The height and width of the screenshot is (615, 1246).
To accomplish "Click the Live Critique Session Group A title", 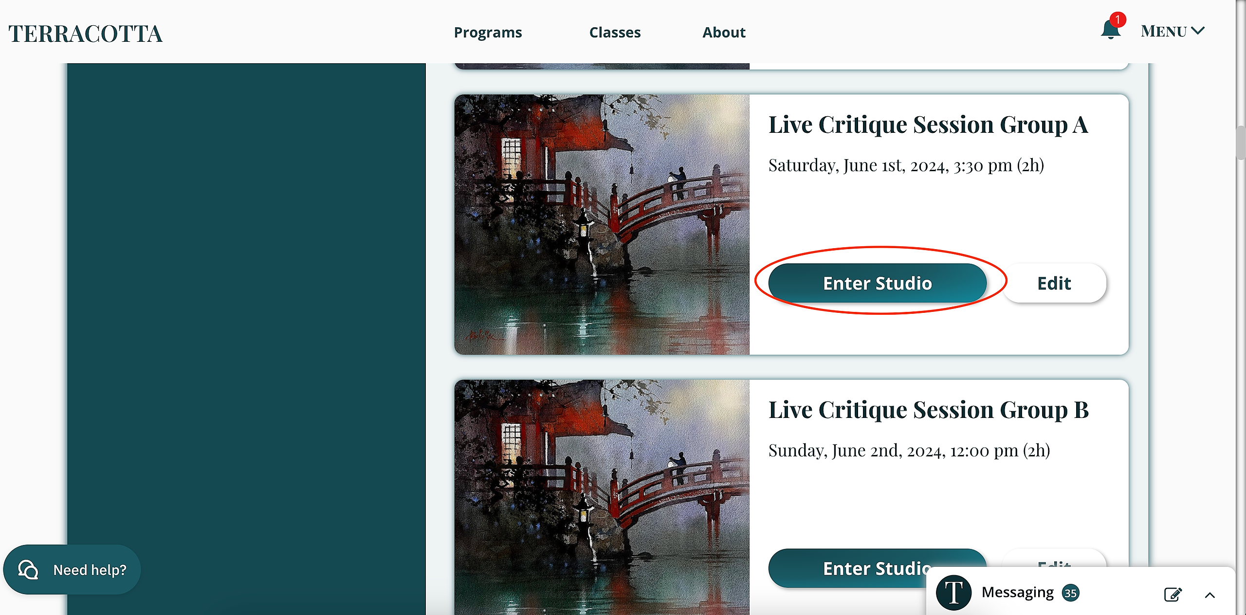I will 928,125.
